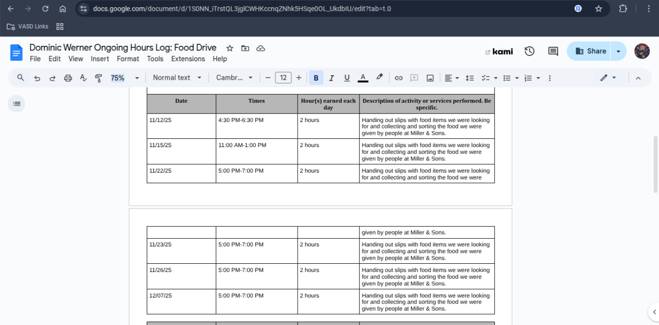This screenshot has height=325, width=659.
Task: Open the Extensions menu
Action: 188,59
